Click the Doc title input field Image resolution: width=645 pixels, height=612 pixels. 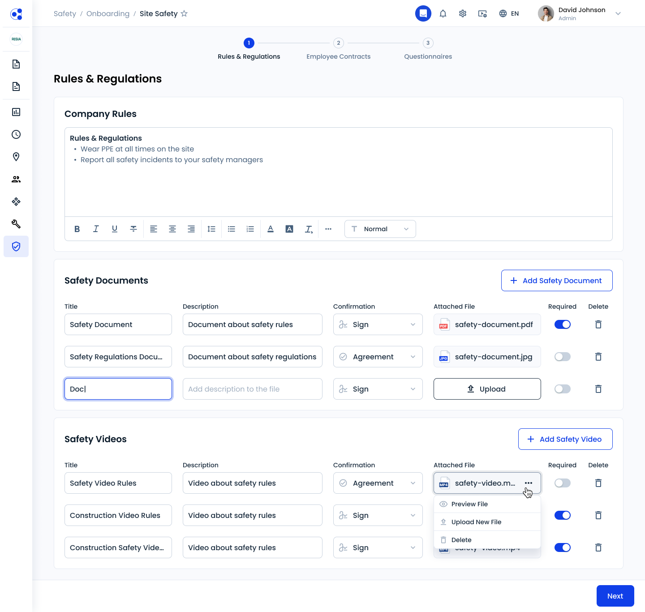(x=118, y=389)
